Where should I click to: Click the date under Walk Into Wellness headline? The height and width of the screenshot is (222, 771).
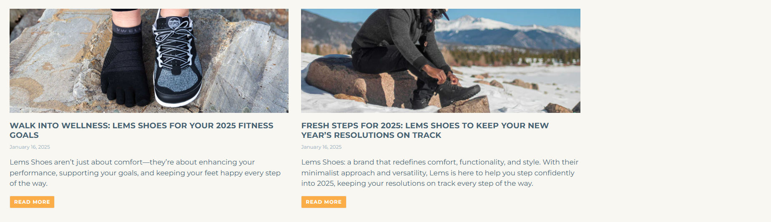(30, 147)
